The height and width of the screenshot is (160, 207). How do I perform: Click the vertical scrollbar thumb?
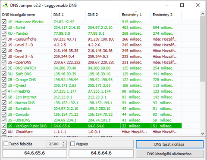pos(203,49)
